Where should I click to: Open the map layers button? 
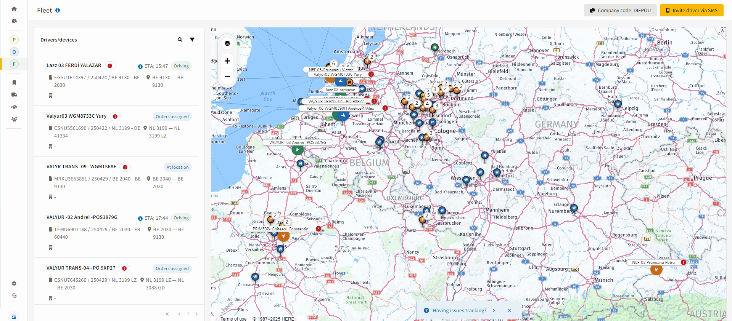point(227,43)
